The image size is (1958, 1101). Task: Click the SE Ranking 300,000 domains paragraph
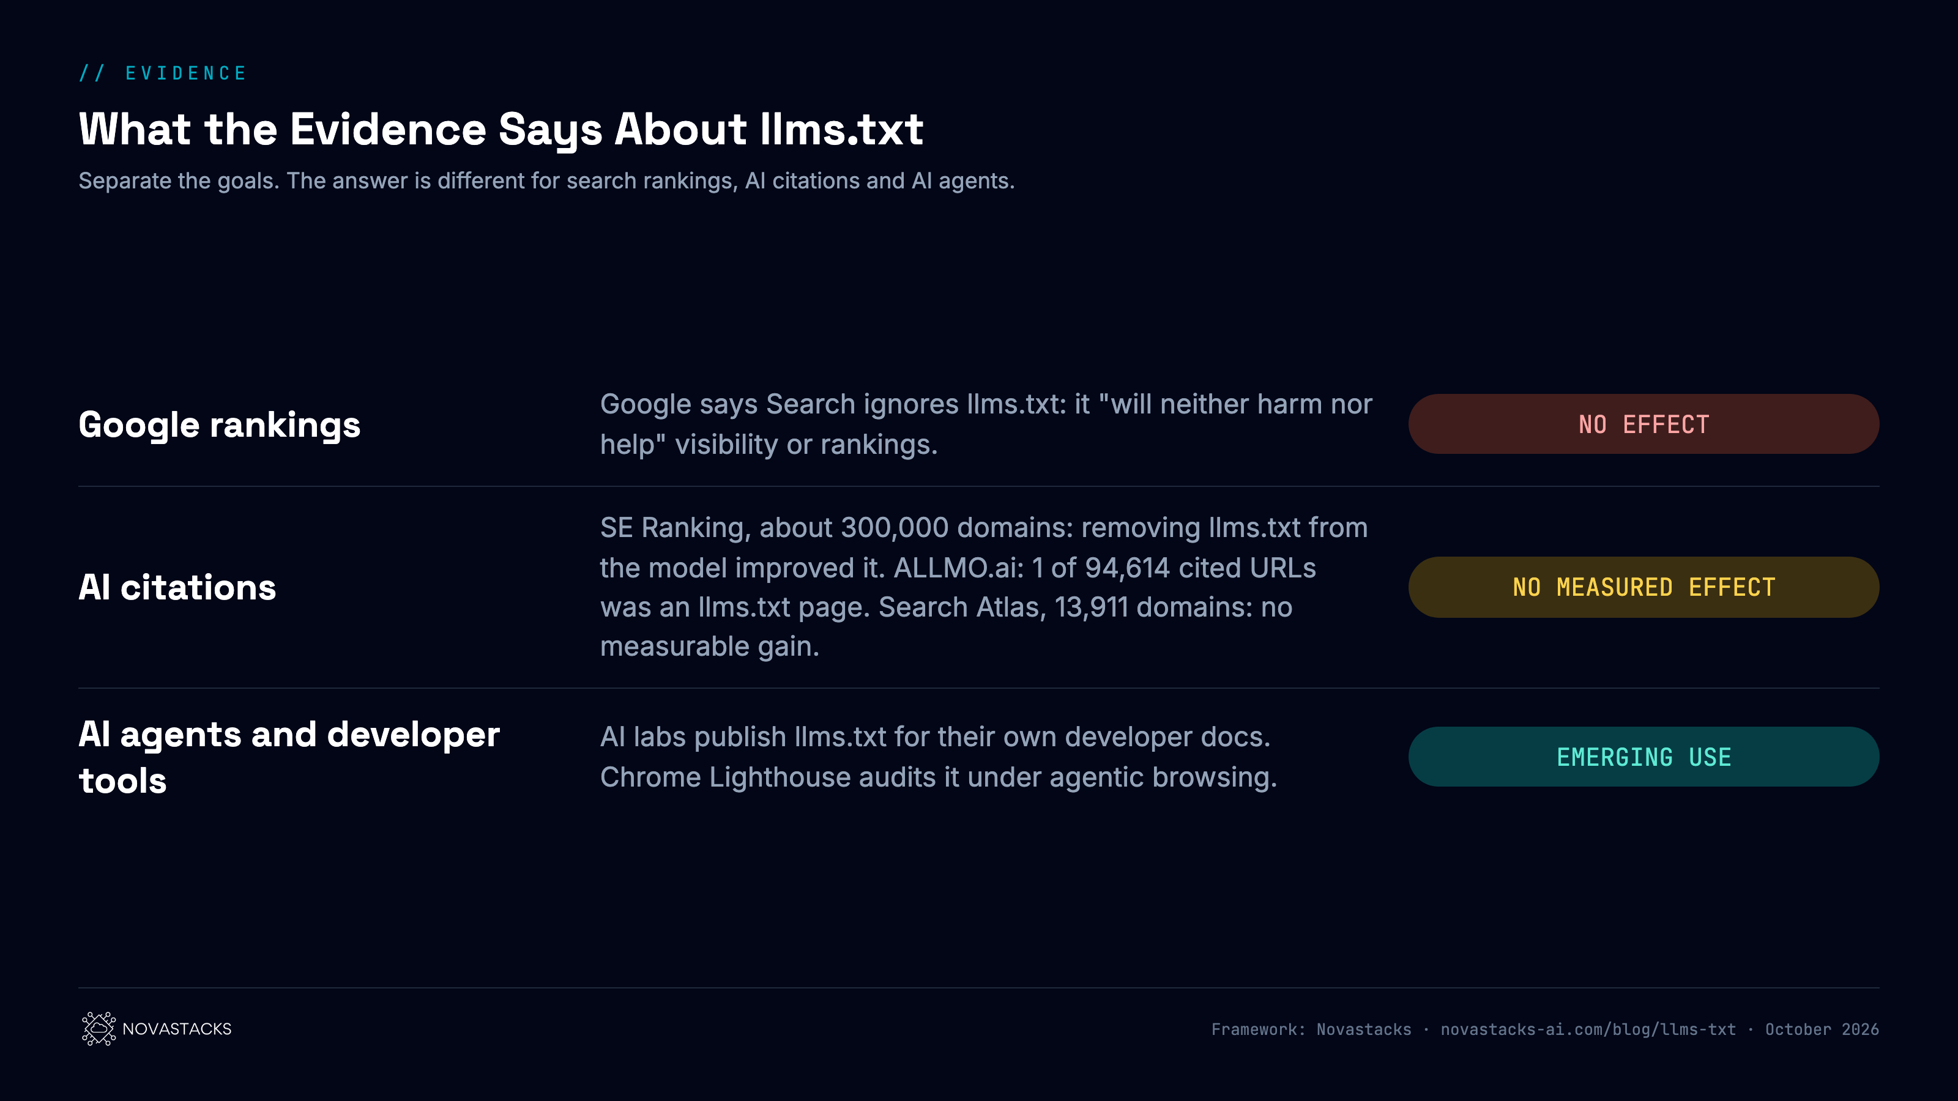coord(983,587)
